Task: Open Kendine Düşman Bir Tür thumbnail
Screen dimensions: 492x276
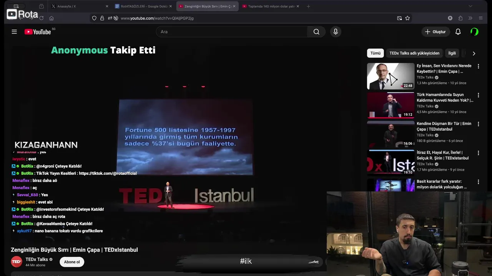Action: (x=391, y=134)
